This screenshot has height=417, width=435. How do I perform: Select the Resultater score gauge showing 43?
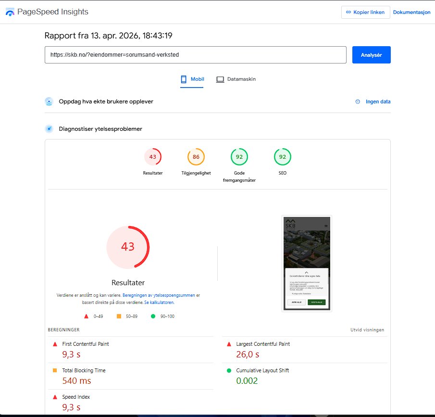click(x=152, y=157)
